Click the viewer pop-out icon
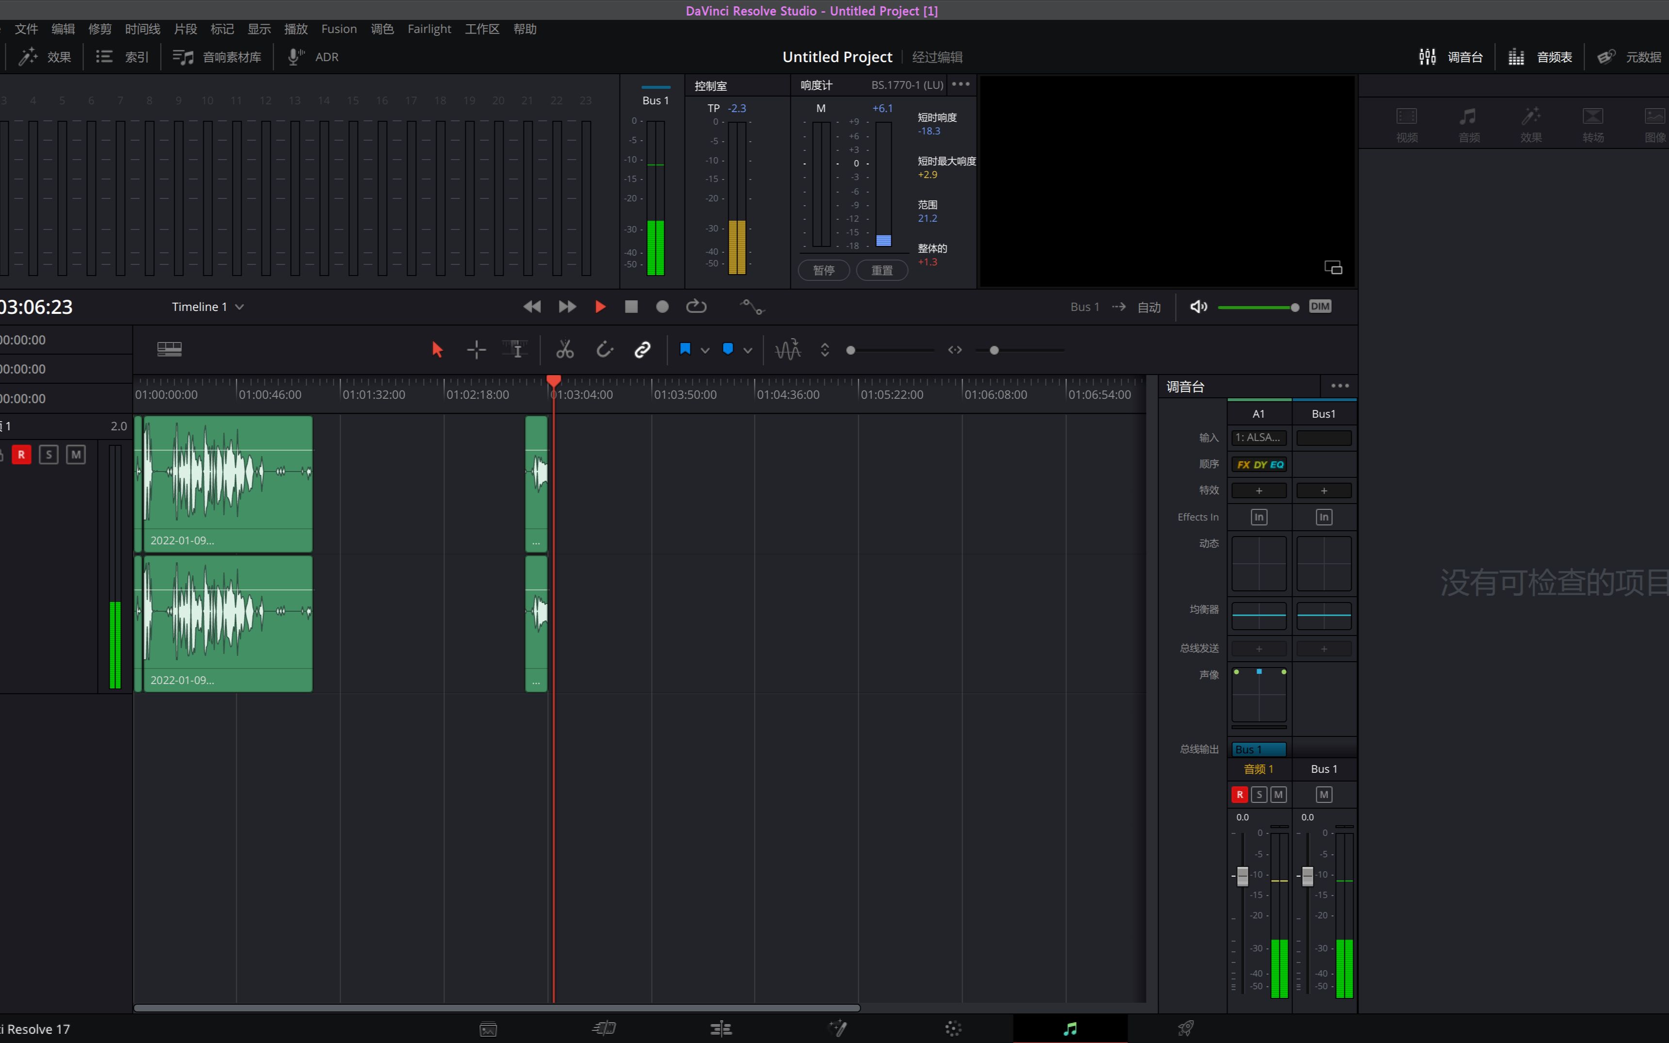Viewport: 1669px width, 1043px height. 1333,267
